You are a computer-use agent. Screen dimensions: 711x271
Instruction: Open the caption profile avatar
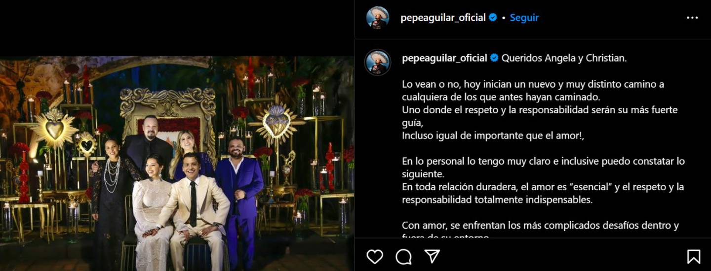[378, 63]
